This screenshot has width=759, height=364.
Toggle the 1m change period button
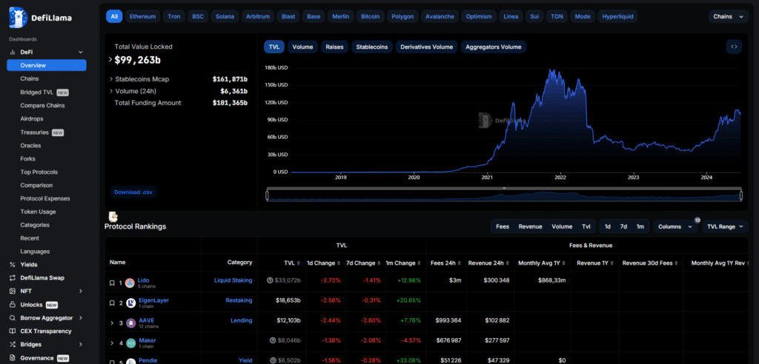coord(640,226)
